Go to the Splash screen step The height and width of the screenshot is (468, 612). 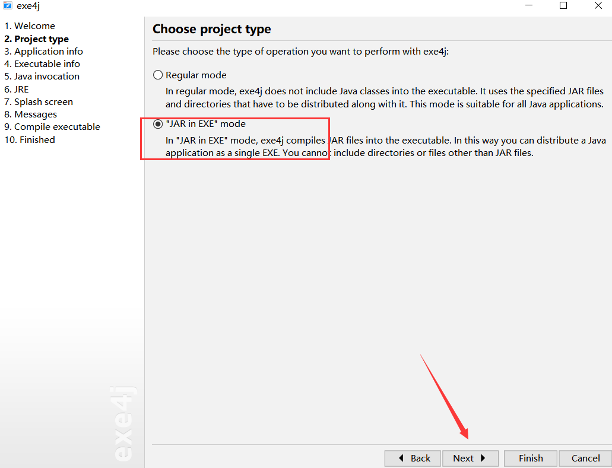pyautogui.click(x=38, y=101)
